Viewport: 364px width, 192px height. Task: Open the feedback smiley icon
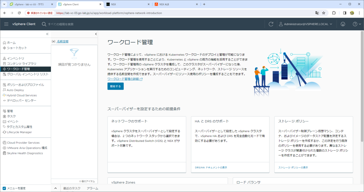coord(343,24)
